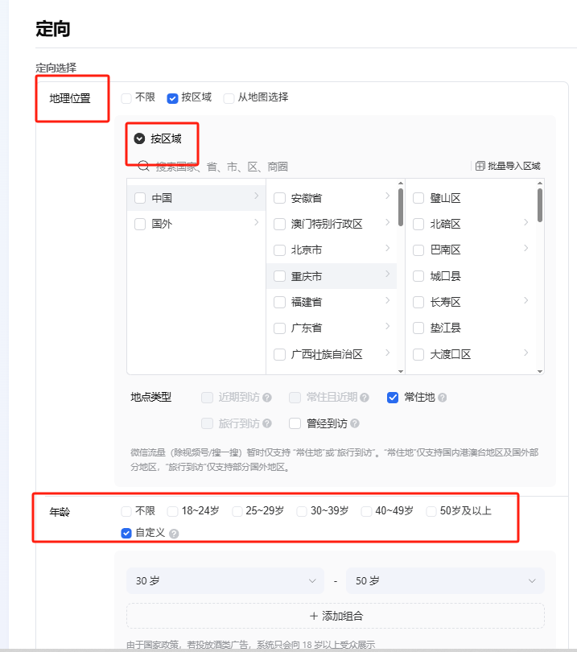This screenshot has width=577, height=652.
Task: Click help icon beside 旅行到访
Action: [x=267, y=423]
